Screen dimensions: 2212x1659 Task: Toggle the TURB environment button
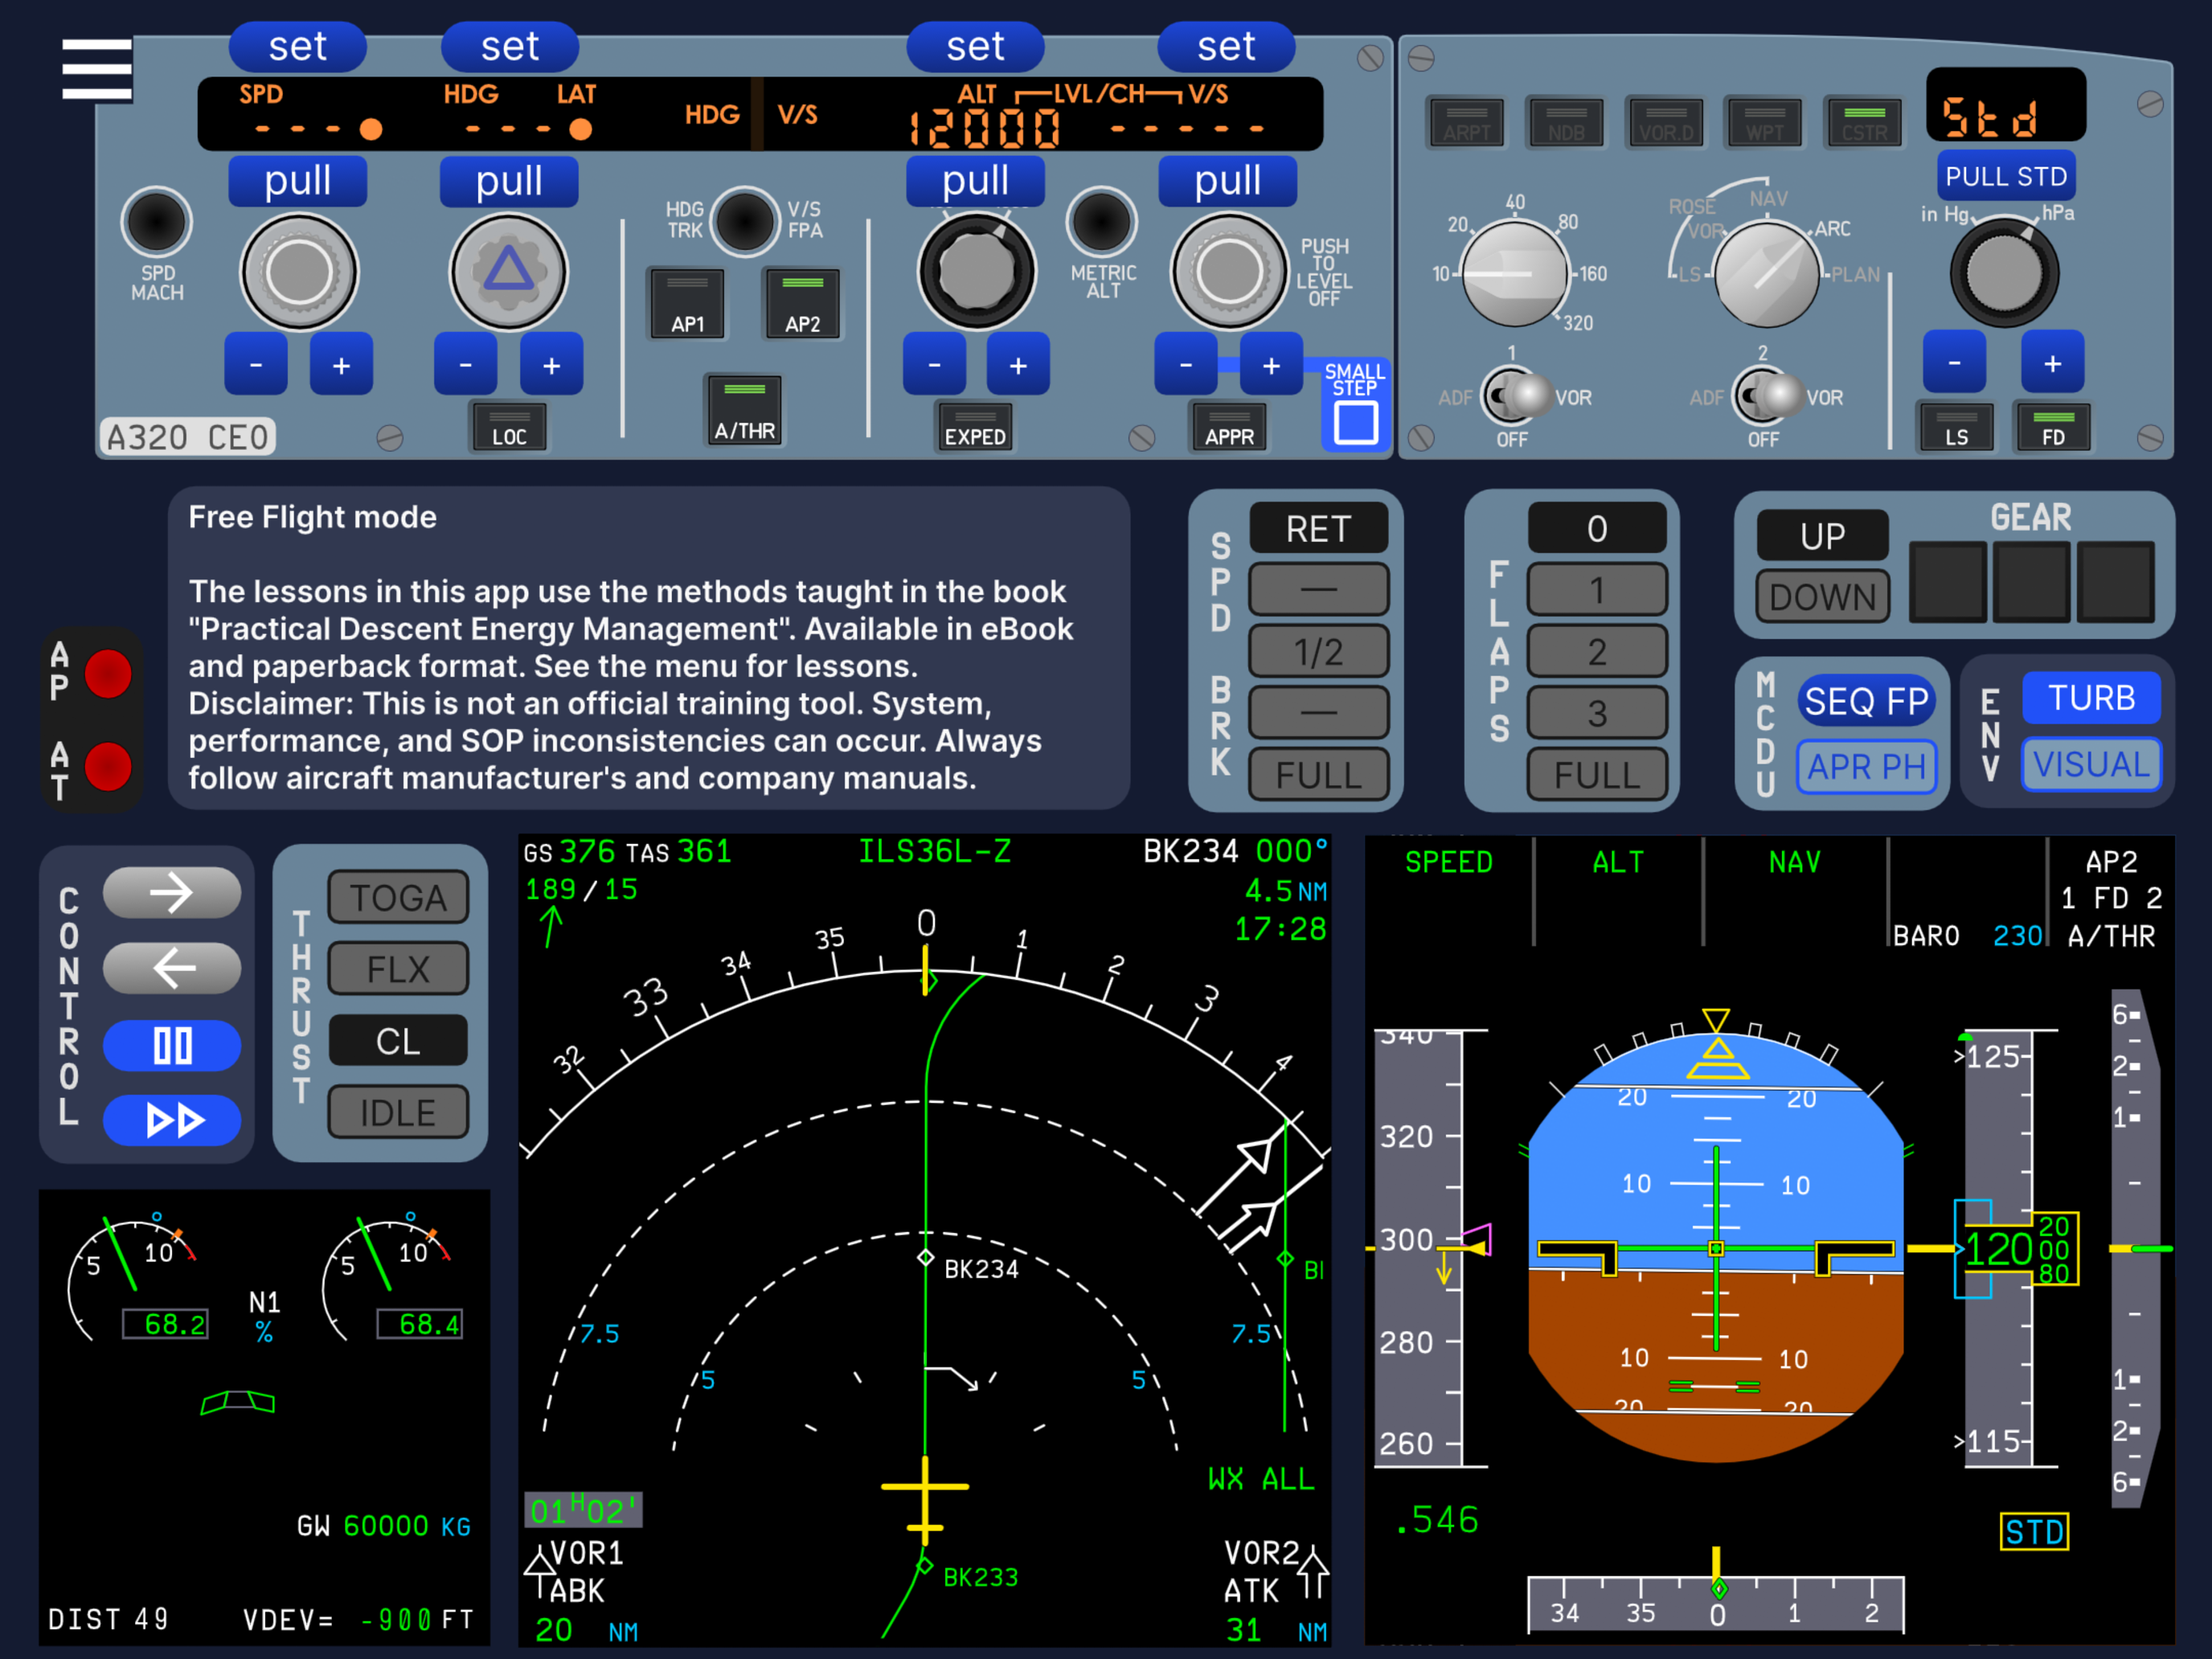(x=2092, y=697)
